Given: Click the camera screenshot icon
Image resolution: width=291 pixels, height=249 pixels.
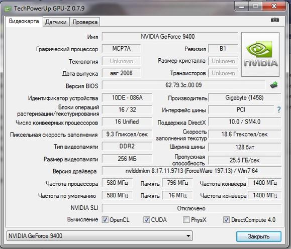Looking at the screenshot, I should 275,20.
